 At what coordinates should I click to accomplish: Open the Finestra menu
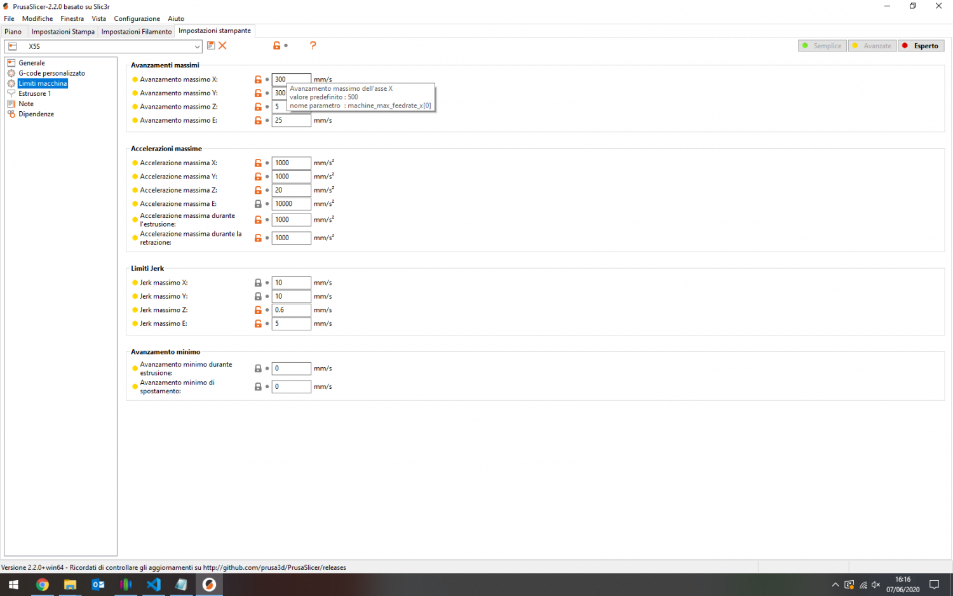[x=72, y=18]
